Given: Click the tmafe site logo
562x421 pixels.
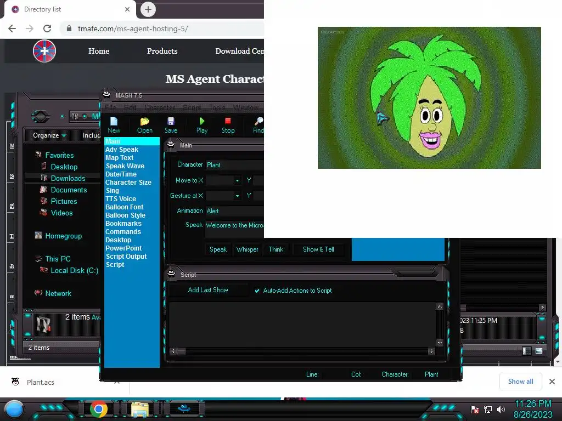Looking at the screenshot, I should [x=44, y=51].
